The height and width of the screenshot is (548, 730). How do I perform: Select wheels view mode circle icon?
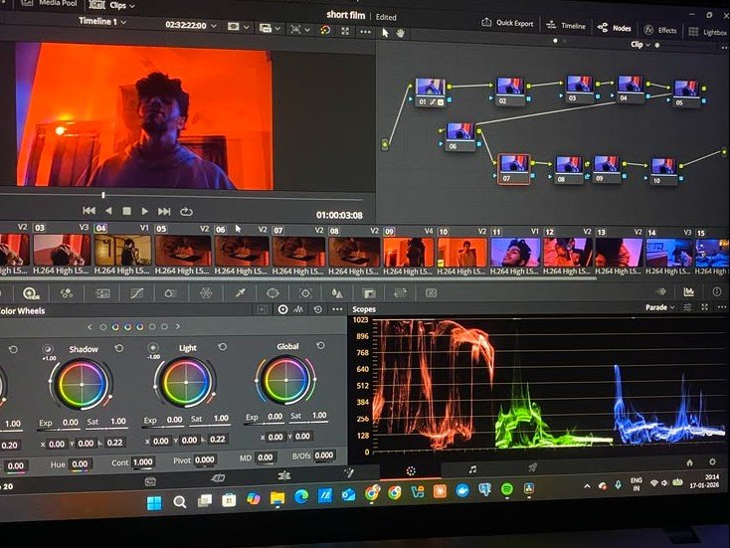[282, 309]
